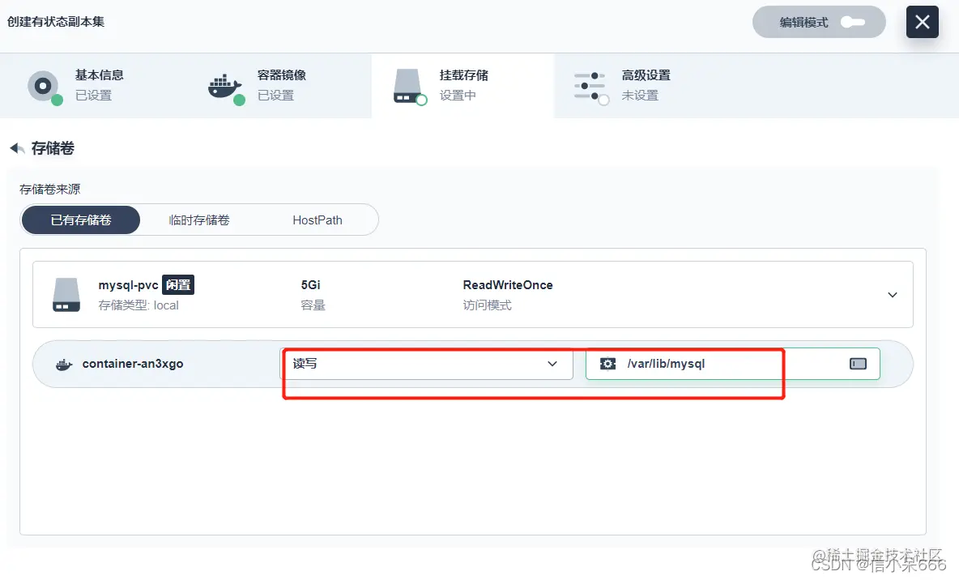Screen dimensions: 959x580
Task: Click the /var/lib/mysql mount path field
Action: click(733, 364)
